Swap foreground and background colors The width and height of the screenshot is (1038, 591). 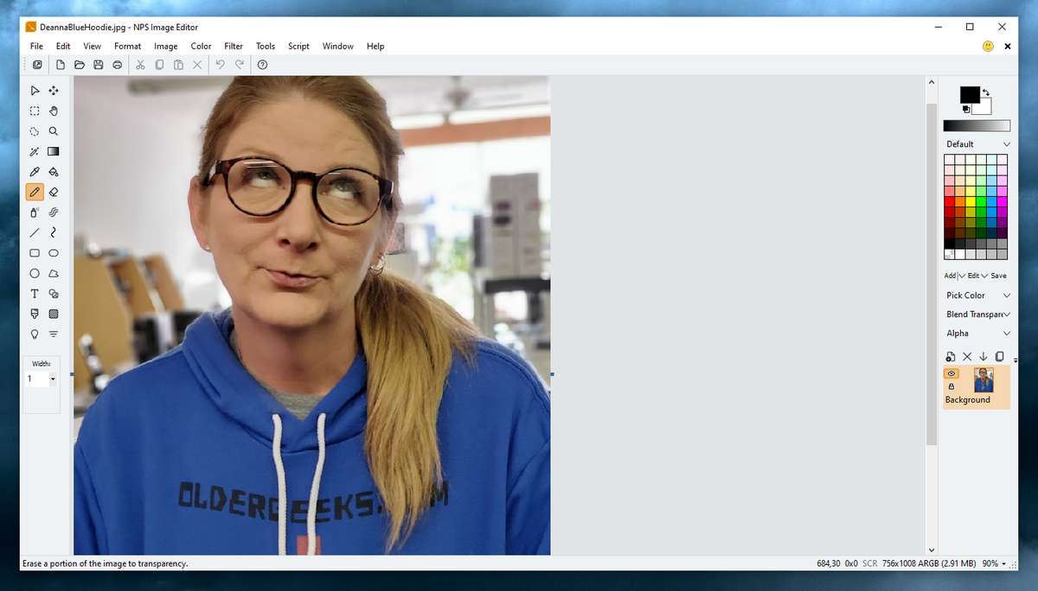tap(986, 92)
